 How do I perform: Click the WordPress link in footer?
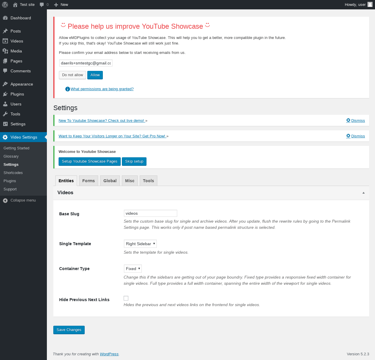pyautogui.click(x=109, y=354)
